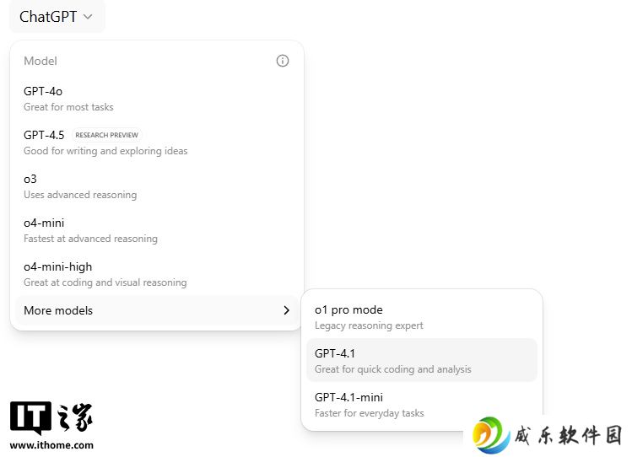Select the GPT-4o model
The image size is (632, 457).
pos(156,99)
